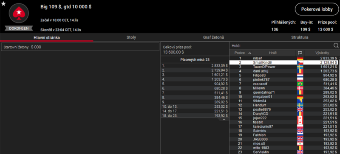Click the 5th place payout row

tap(195, 84)
